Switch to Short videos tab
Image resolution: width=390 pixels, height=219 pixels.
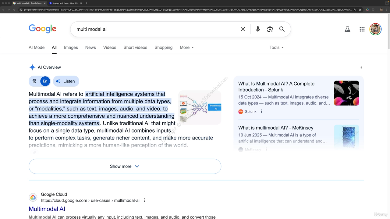point(135,47)
